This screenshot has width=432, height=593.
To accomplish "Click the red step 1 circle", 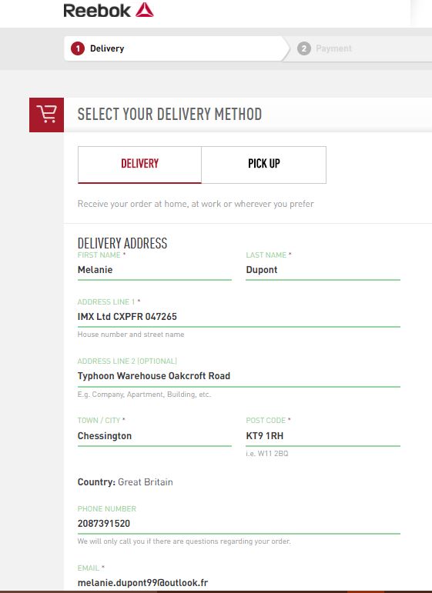I will pyautogui.click(x=78, y=48).
